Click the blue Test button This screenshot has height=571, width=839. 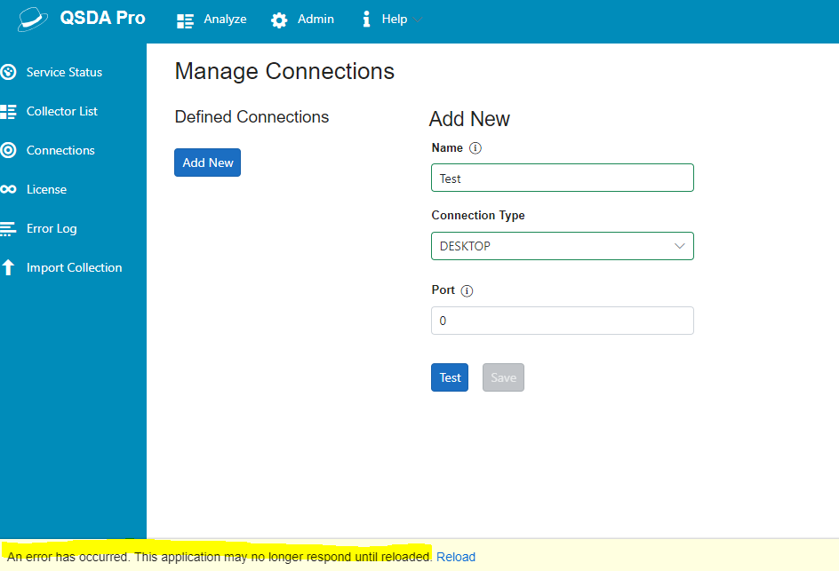pos(450,377)
